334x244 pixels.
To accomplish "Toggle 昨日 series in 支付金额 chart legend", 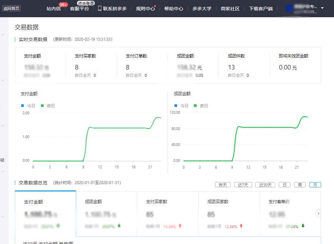I will coord(48,106).
